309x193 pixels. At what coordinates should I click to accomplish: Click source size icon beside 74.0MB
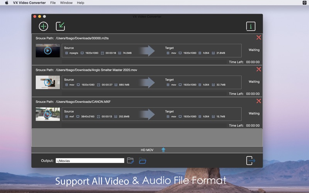[x=120, y=53]
